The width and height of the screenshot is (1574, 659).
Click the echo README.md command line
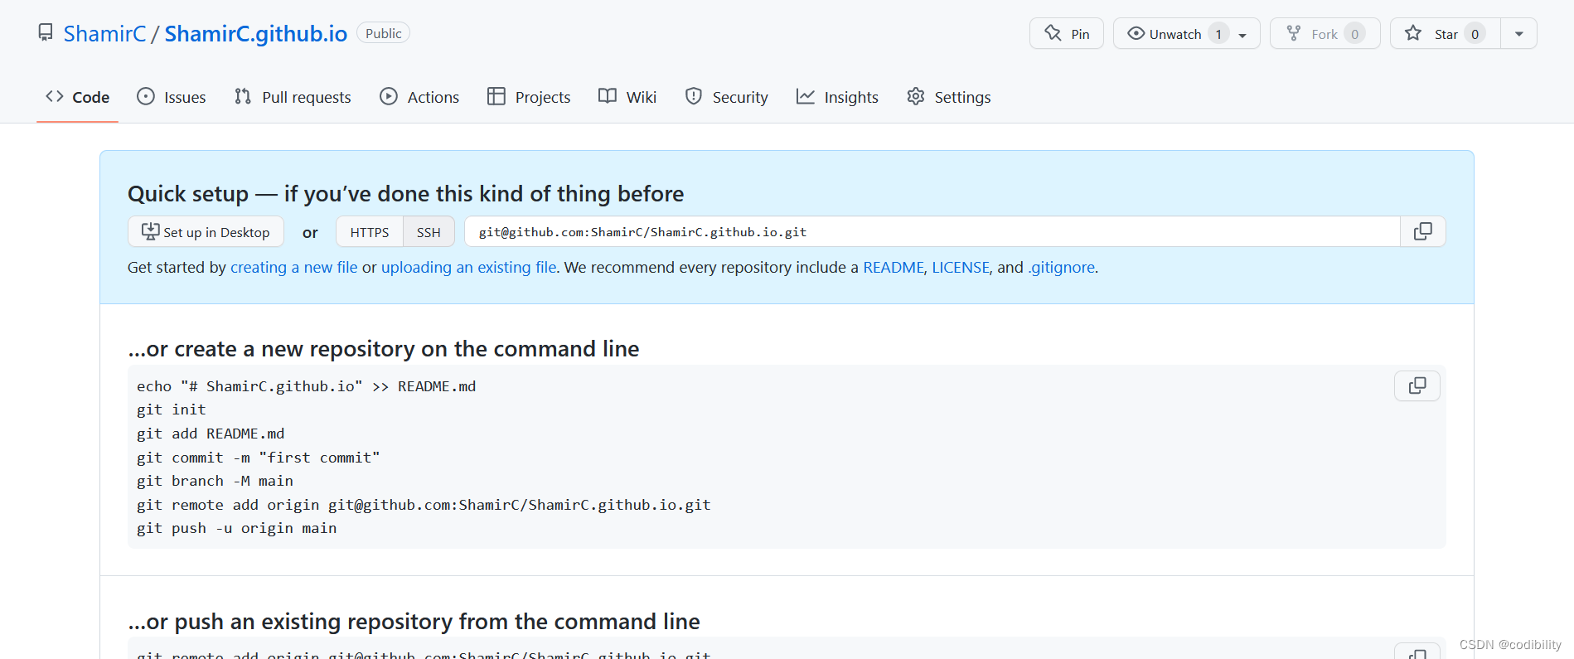307,386
